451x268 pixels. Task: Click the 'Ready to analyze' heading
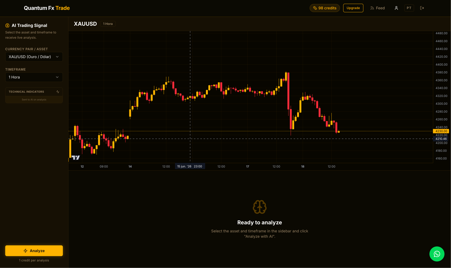[260, 222]
